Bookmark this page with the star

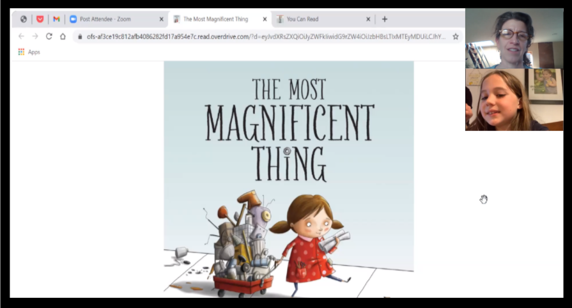click(x=456, y=36)
